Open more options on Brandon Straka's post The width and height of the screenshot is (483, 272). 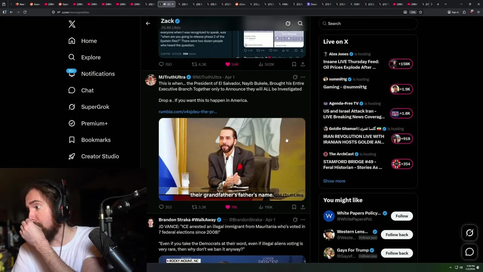(x=303, y=220)
